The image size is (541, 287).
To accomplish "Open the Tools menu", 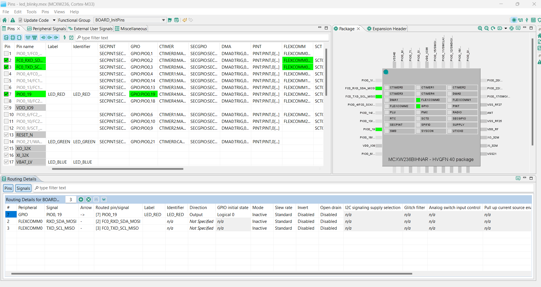I will [x=31, y=12].
